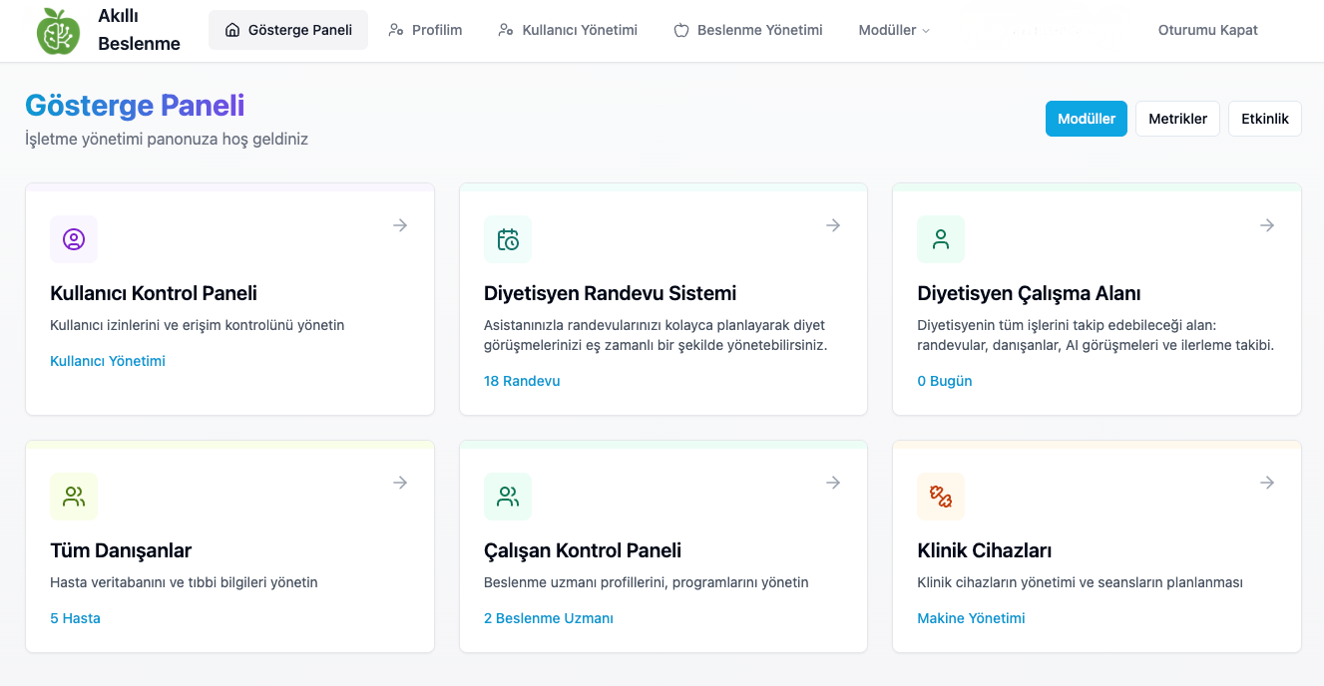Open the 18 Randevu link
The image size is (1324, 686).
pyautogui.click(x=522, y=381)
